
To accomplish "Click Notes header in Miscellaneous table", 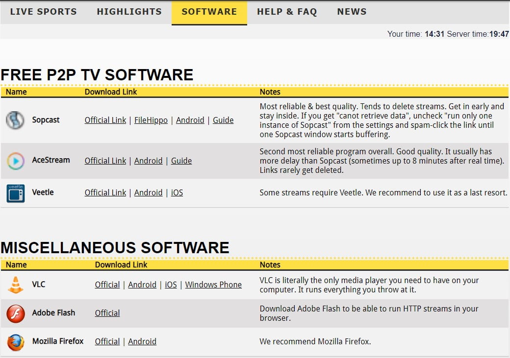I will pos(270,265).
